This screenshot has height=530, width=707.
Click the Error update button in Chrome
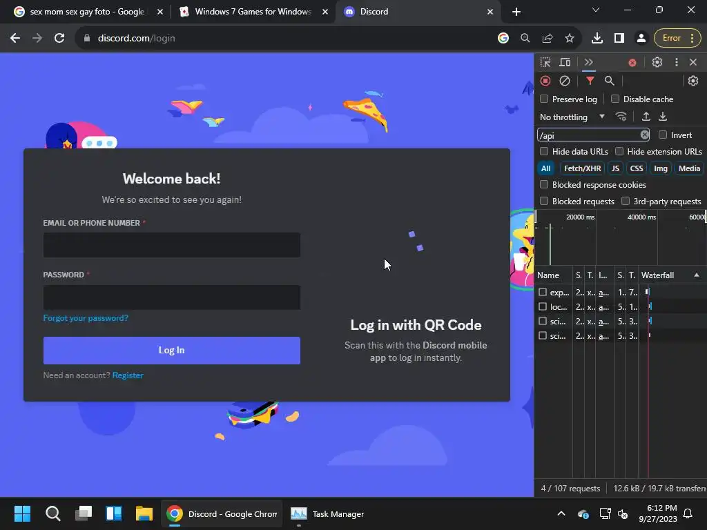click(677, 39)
